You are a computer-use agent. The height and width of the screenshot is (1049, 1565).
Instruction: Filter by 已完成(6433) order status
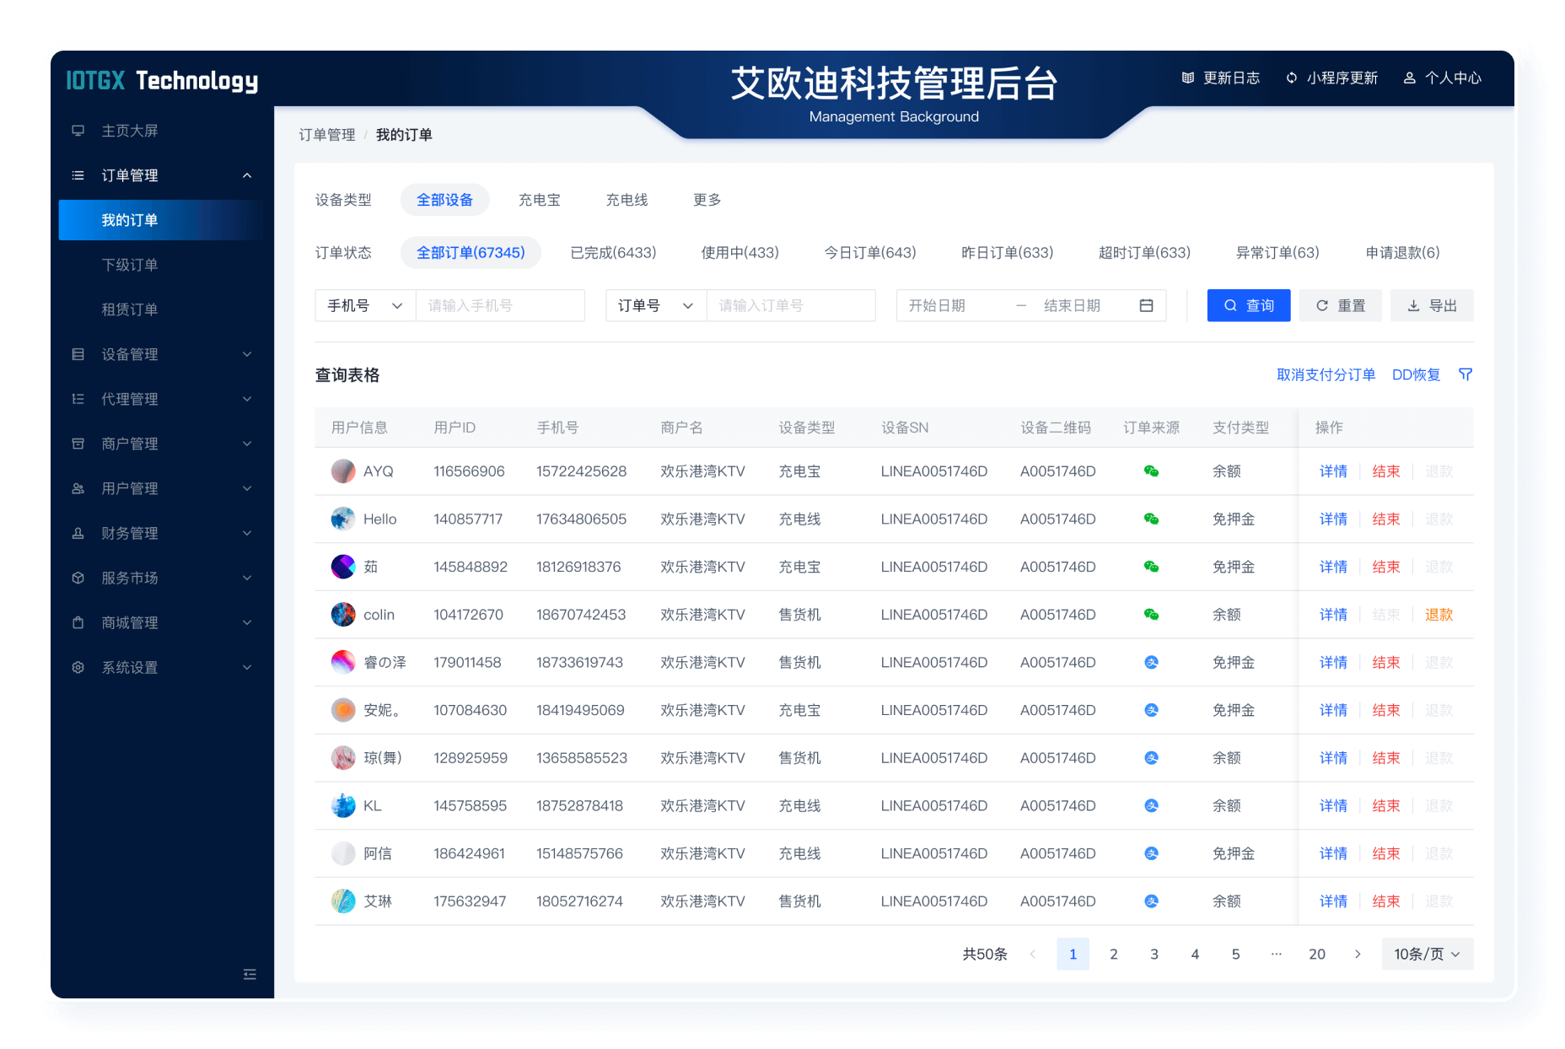[x=613, y=253]
